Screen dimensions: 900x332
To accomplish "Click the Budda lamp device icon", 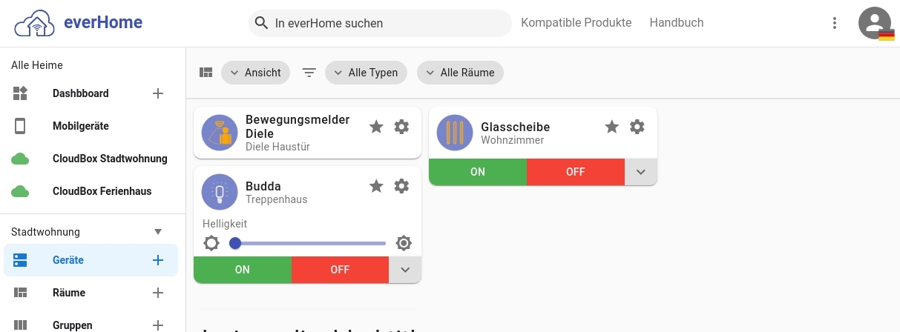I will [220, 192].
